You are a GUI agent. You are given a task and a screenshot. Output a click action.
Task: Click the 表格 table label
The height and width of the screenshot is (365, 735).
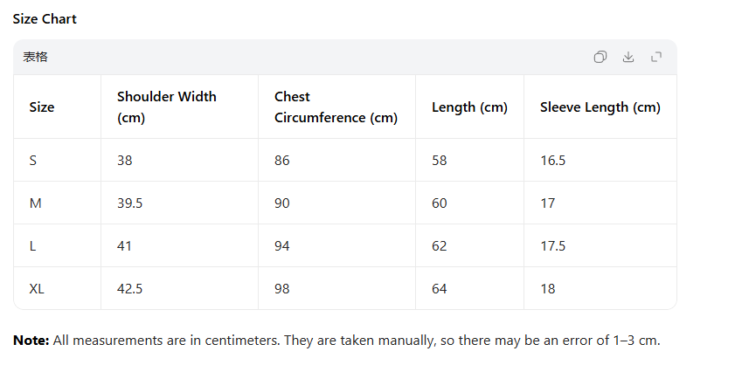35,58
